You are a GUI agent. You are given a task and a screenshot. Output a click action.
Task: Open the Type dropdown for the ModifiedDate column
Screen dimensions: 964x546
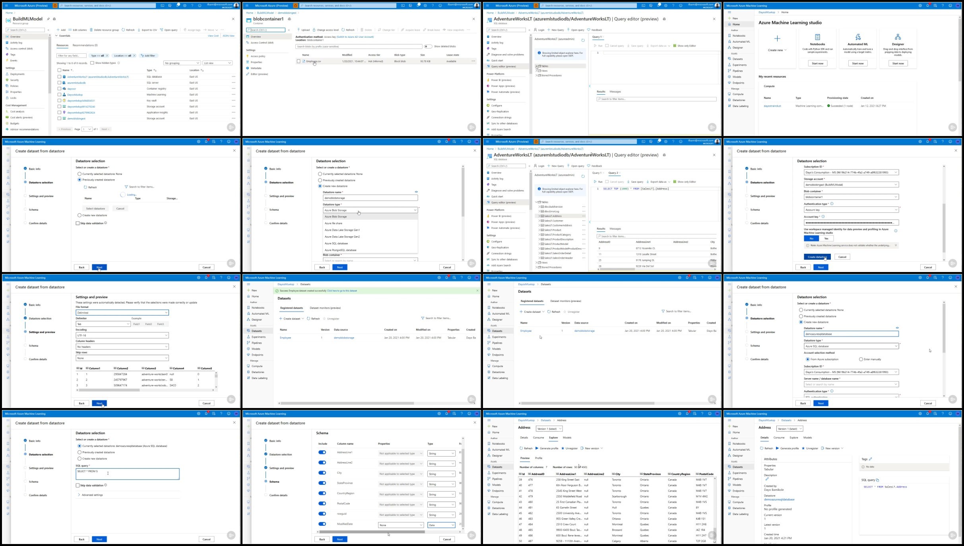pyautogui.click(x=441, y=525)
